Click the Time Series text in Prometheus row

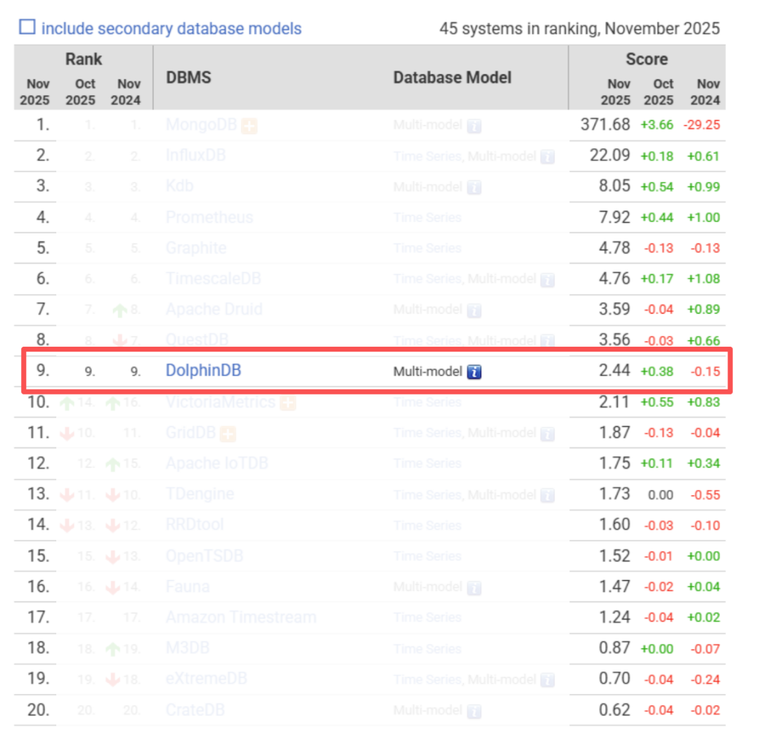[x=427, y=218]
